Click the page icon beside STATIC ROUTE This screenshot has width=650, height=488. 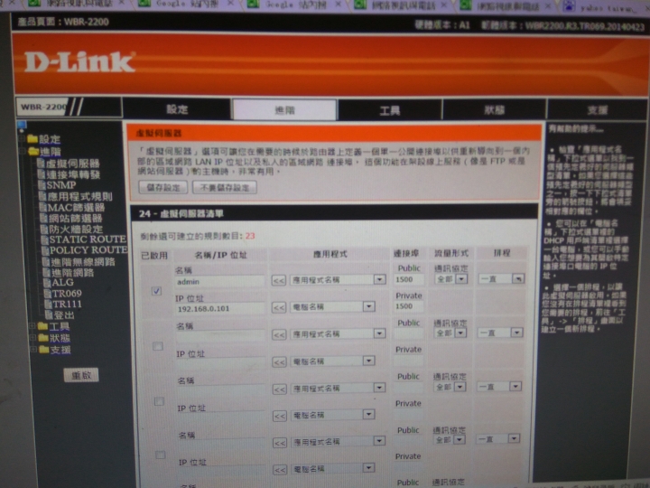pos(44,239)
